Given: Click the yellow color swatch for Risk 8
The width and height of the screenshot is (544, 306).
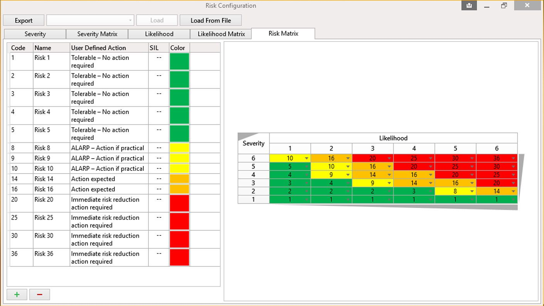Looking at the screenshot, I should [180, 148].
